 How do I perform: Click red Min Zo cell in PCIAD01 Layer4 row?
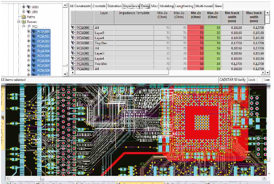pyautogui.click(x=196, y=58)
